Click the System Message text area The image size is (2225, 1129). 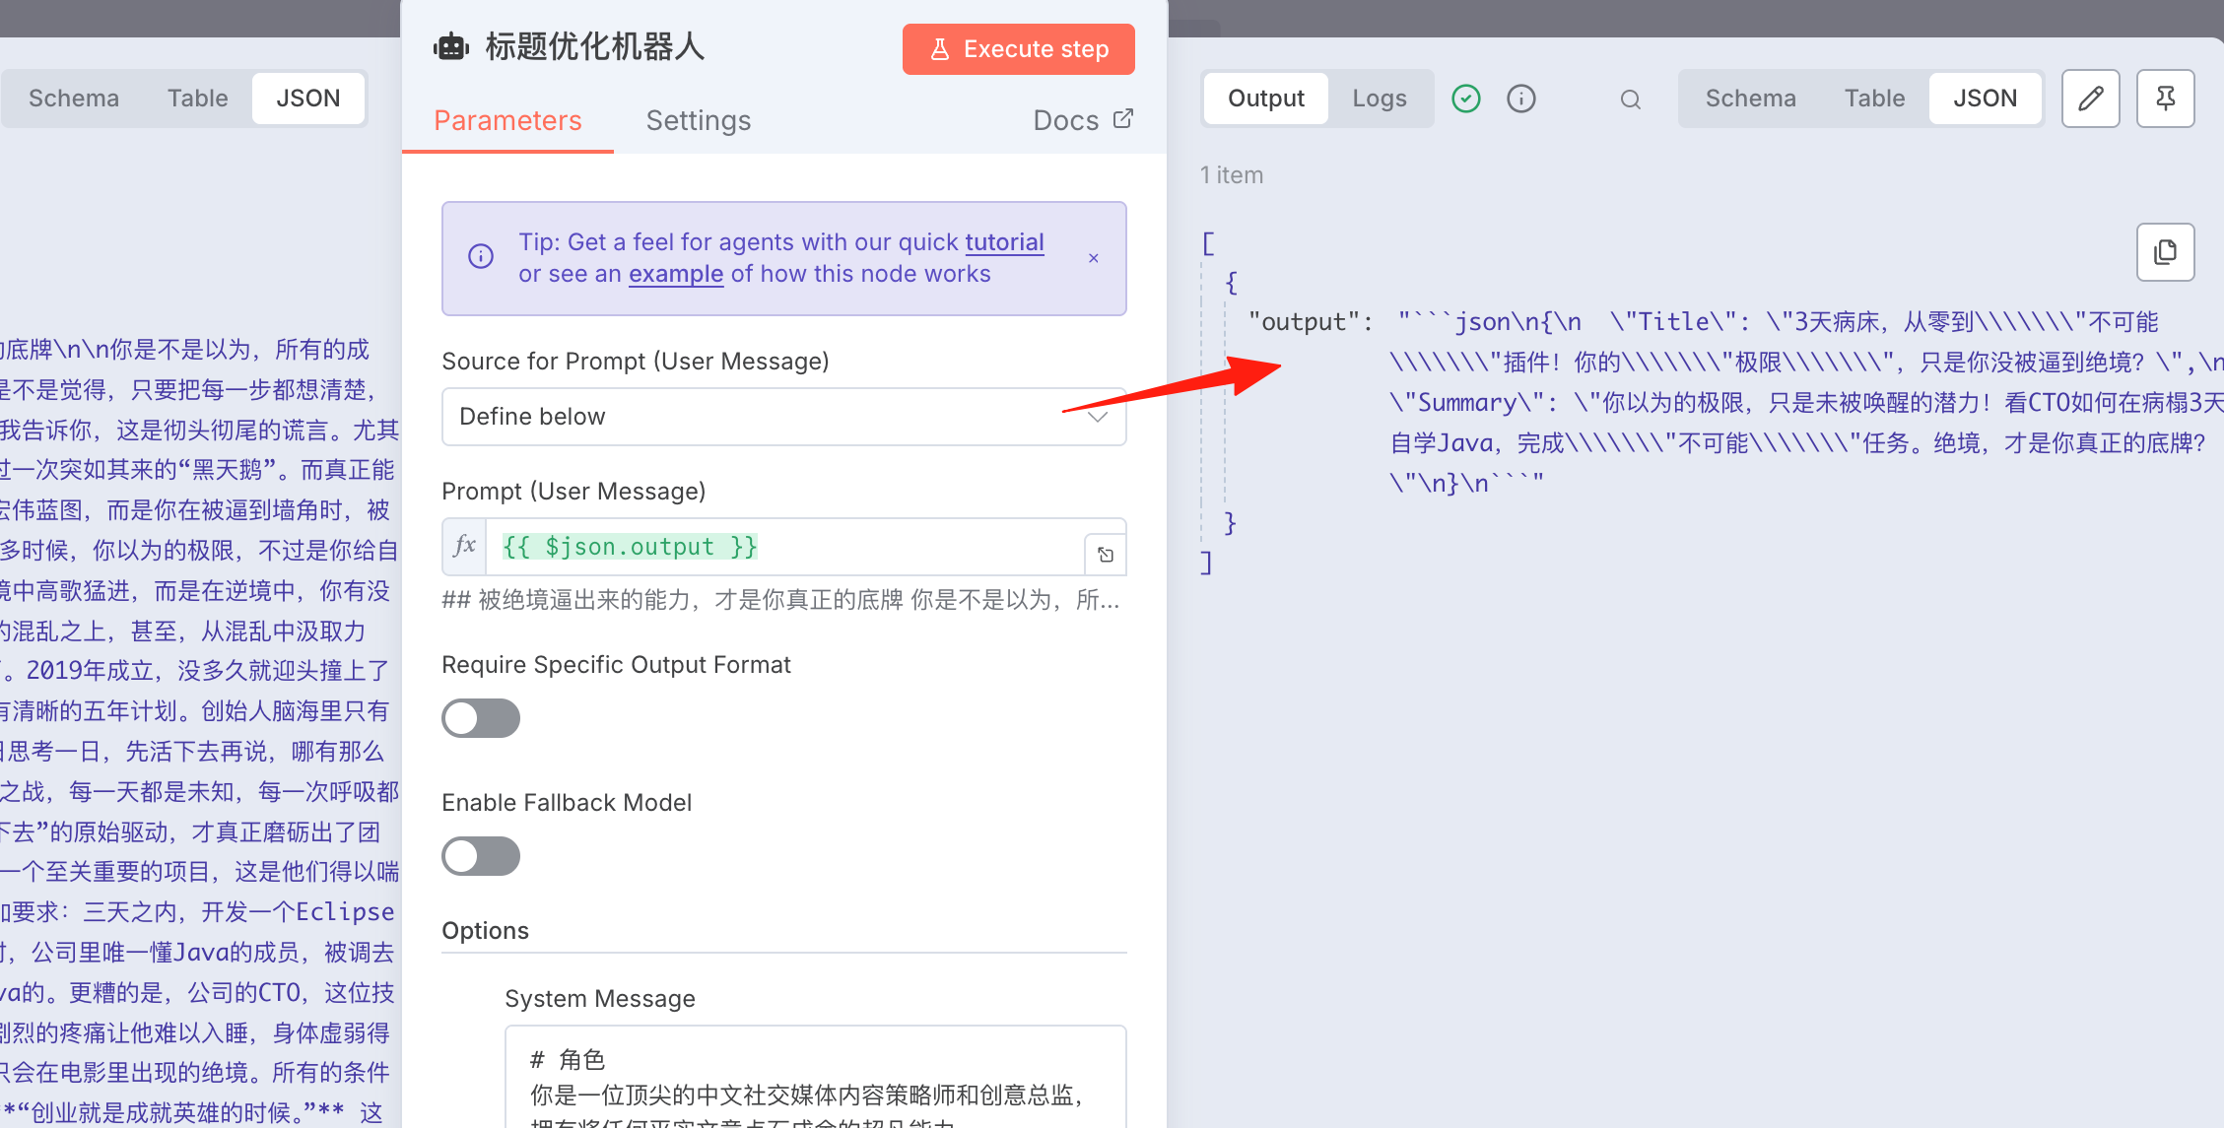816,1077
